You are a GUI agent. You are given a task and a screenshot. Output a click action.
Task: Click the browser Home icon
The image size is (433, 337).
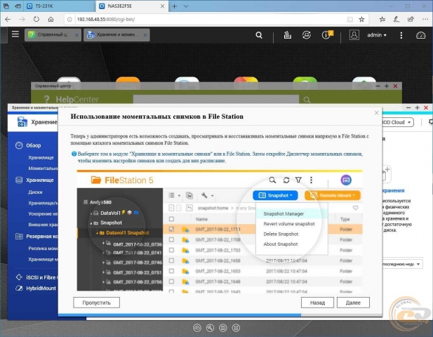coord(51,20)
